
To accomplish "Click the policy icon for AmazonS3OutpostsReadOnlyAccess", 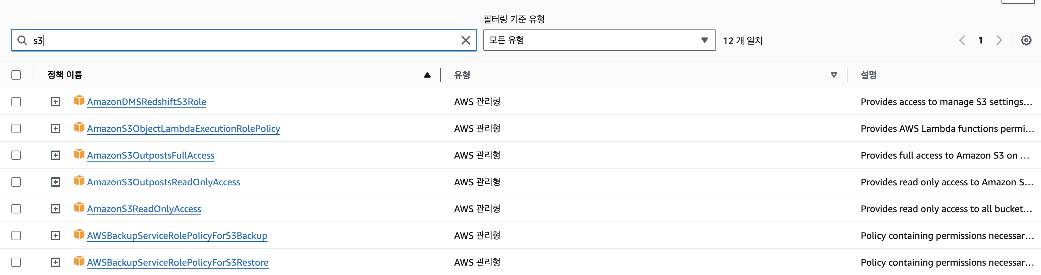I will coord(79,180).
